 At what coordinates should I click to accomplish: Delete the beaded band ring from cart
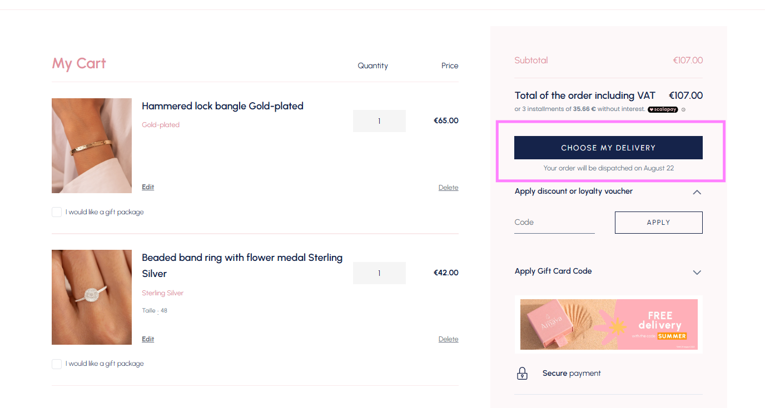pyautogui.click(x=448, y=339)
